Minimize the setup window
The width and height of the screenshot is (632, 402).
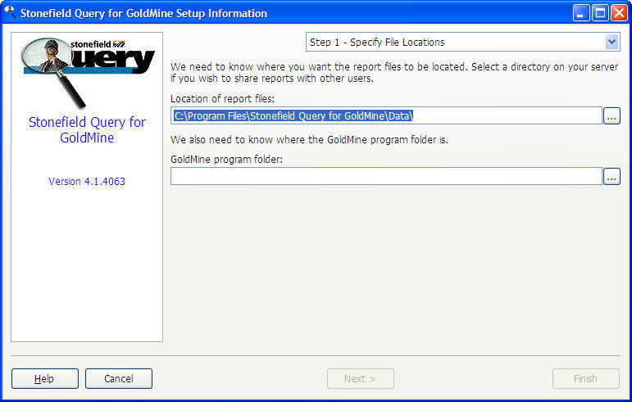pos(581,13)
